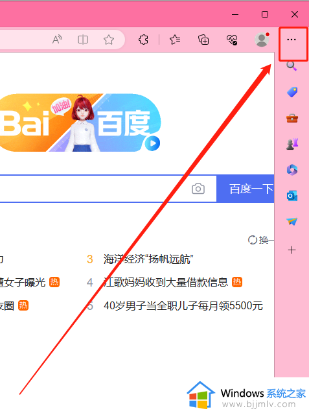Refresh hot list with 换一换
Viewport: 309px width, 413px height.
click(x=261, y=240)
